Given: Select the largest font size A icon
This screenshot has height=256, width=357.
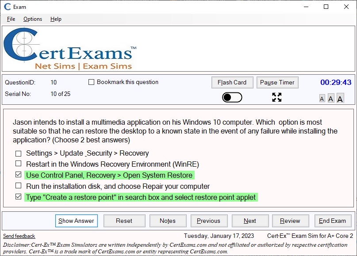Looking at the screenshot, I should [340, 97].
